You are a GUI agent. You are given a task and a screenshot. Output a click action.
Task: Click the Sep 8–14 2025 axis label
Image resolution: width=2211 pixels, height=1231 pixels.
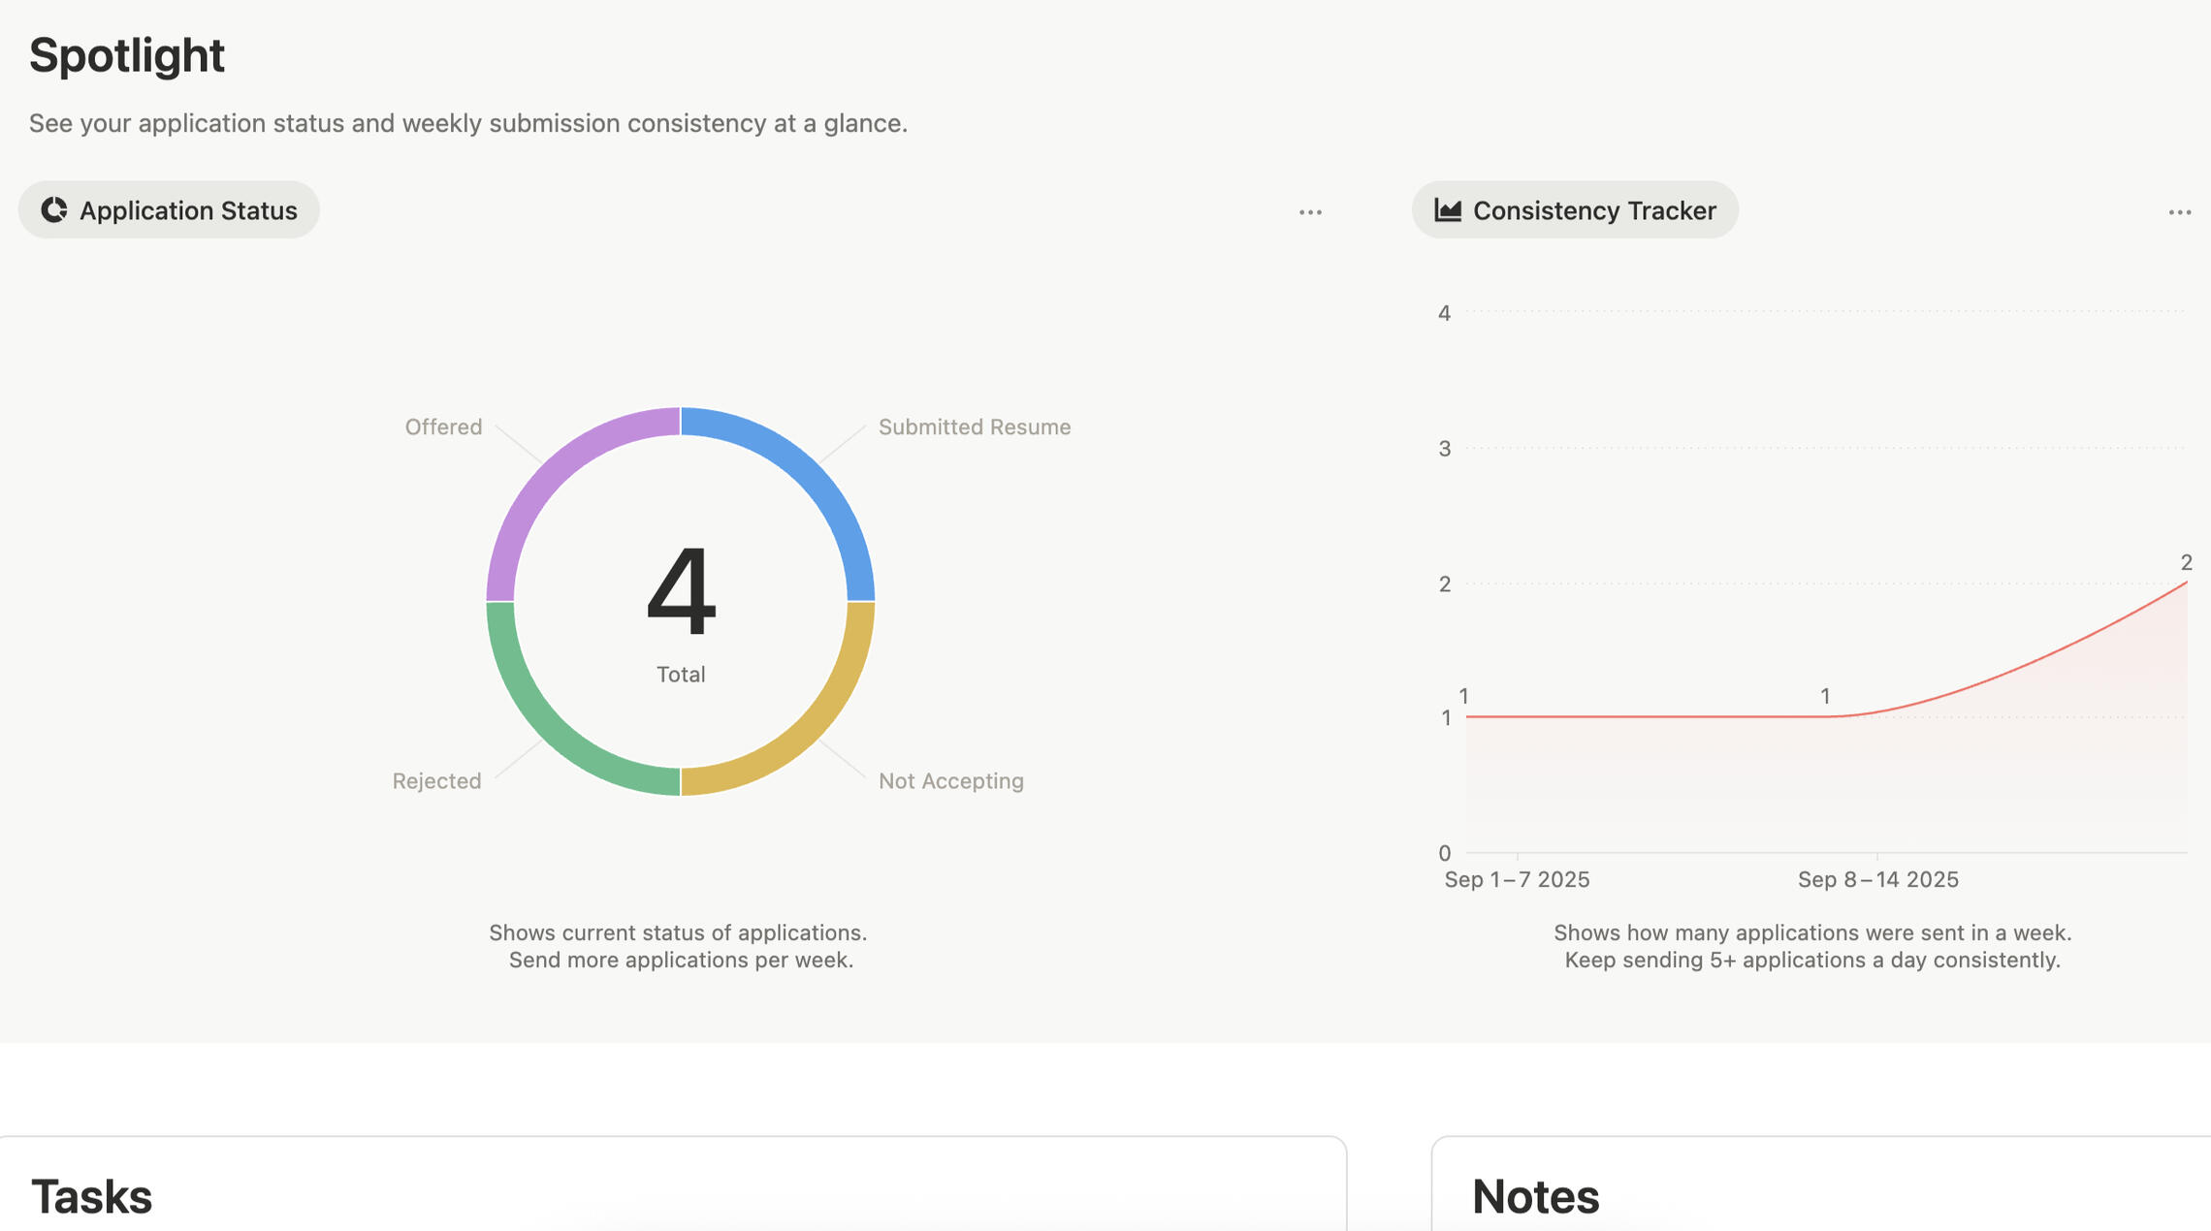click(1877, 880)
